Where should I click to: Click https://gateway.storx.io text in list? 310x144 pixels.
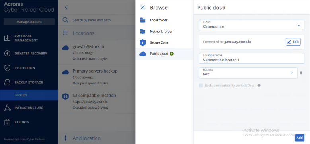click(x=90, y=102)
